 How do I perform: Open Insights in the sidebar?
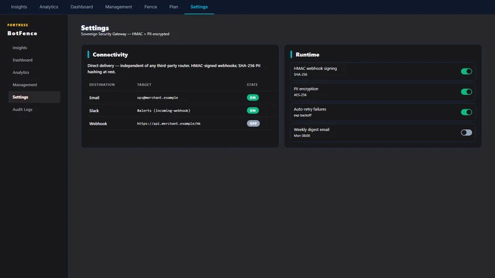pos(20,48)
